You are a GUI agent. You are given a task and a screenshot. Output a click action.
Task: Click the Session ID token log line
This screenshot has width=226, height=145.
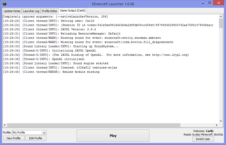tap(108, 25)
